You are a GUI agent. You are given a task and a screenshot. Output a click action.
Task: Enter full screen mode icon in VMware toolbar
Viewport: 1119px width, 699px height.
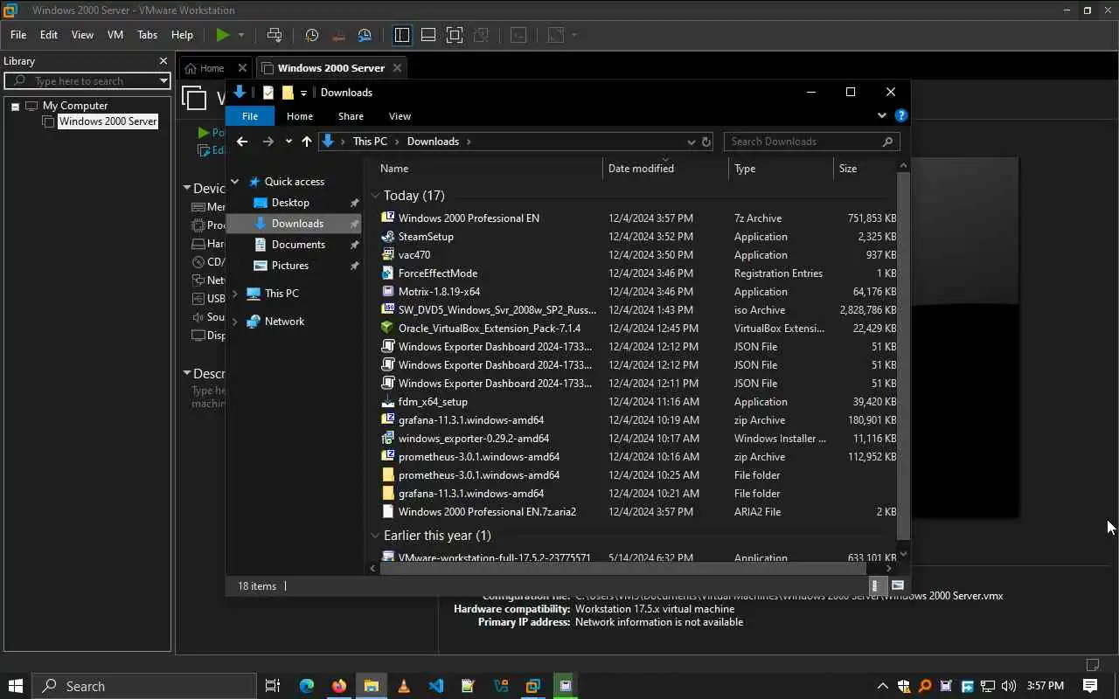(455, 35)
